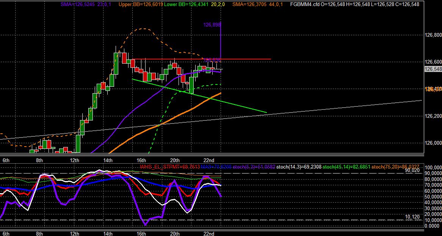Click the 126,000 price axis label

point(433,143)
